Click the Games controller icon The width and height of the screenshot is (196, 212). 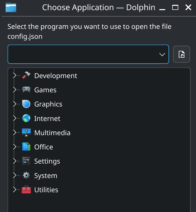click(x=26, y=90)
